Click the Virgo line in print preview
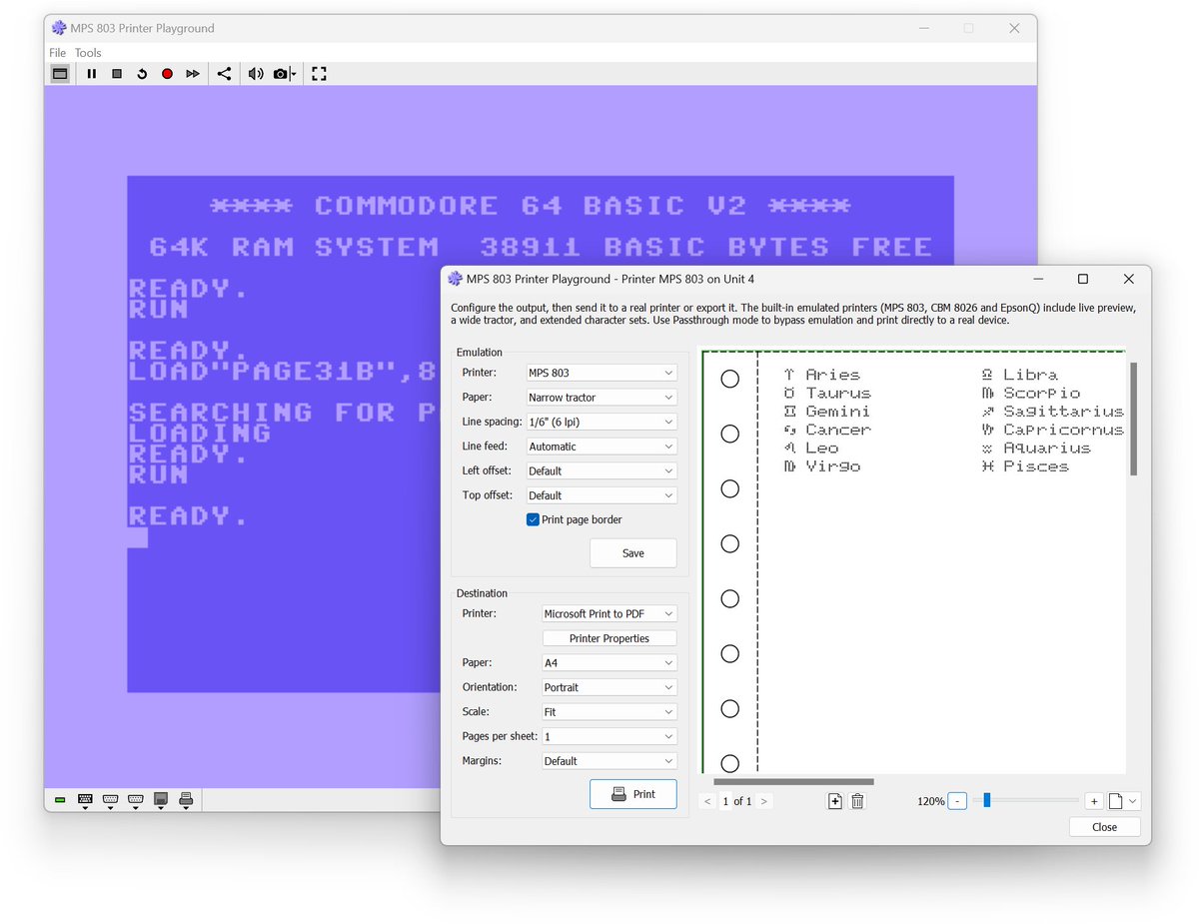This screenshot has height=924, width=1199. tap(822, 466)
